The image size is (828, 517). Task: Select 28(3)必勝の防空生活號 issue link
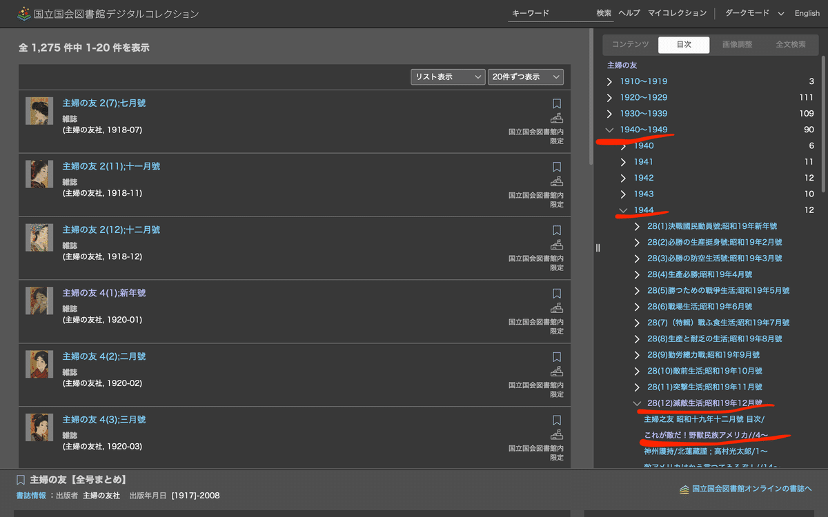pos(715,258)
